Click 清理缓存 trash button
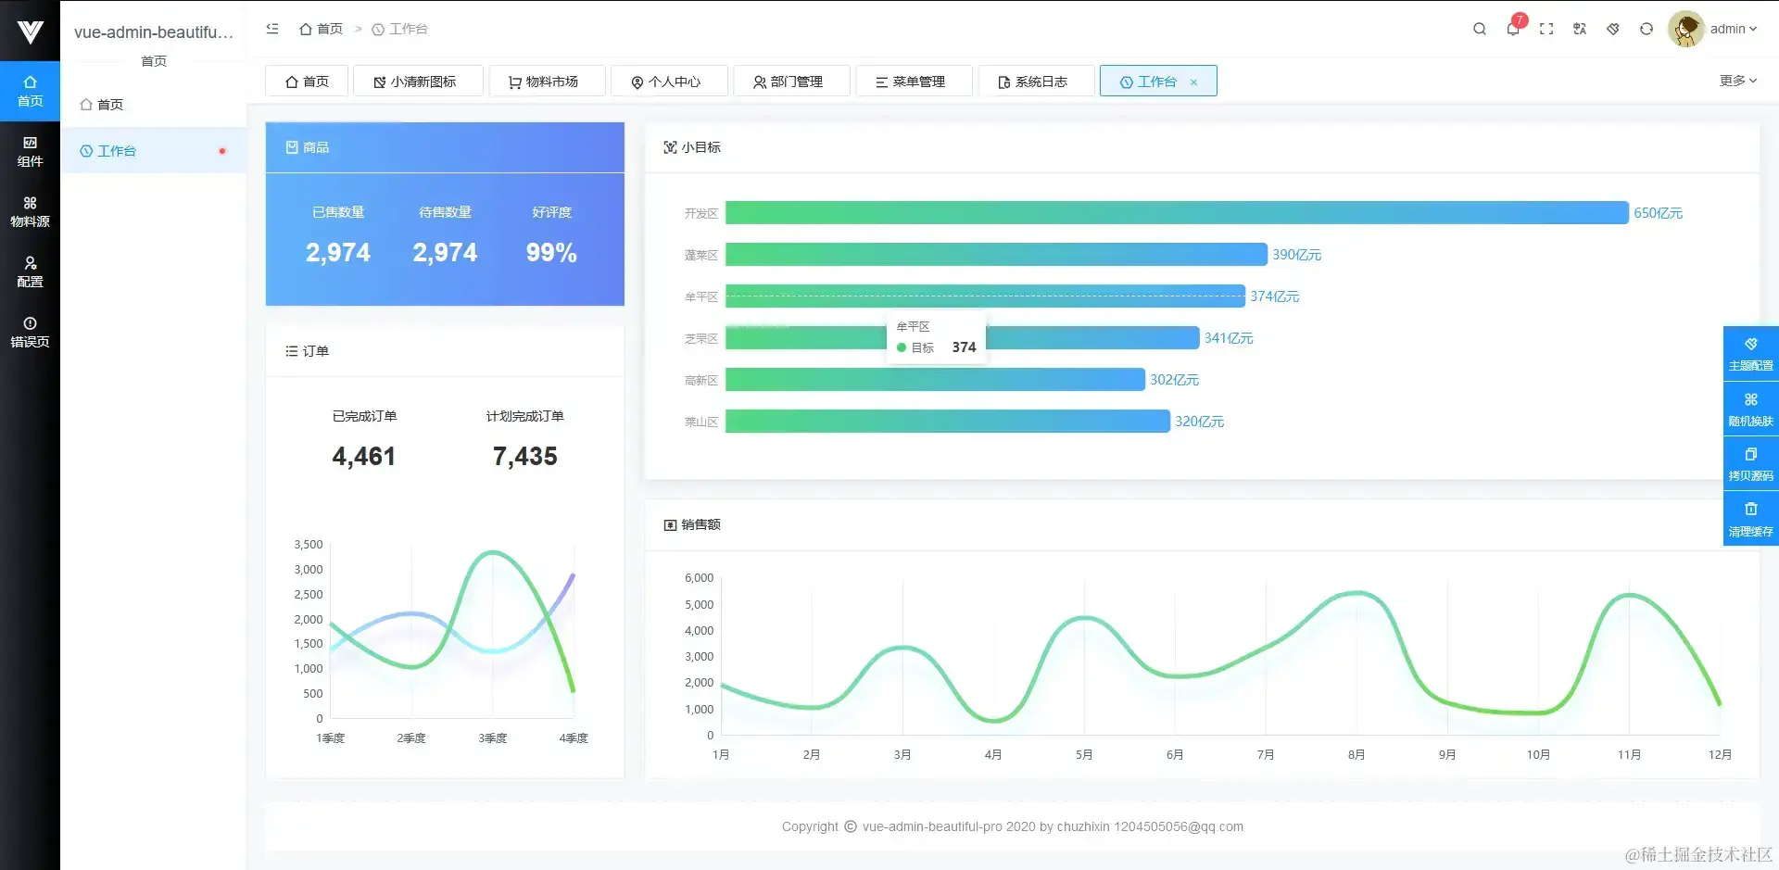 pos(1750,519)
